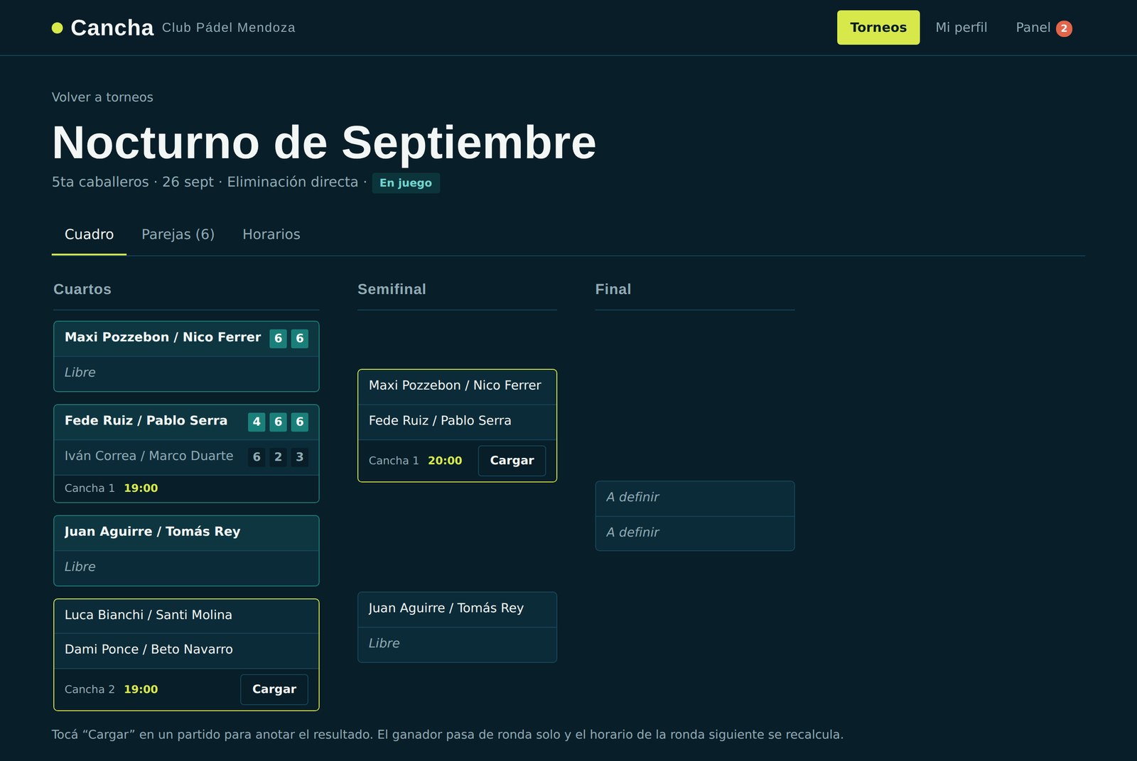The width and height of the screenshot is (1137, 761).
Task: Click Cargar for the semifinal 20:00 match
Action: [512, 460]
